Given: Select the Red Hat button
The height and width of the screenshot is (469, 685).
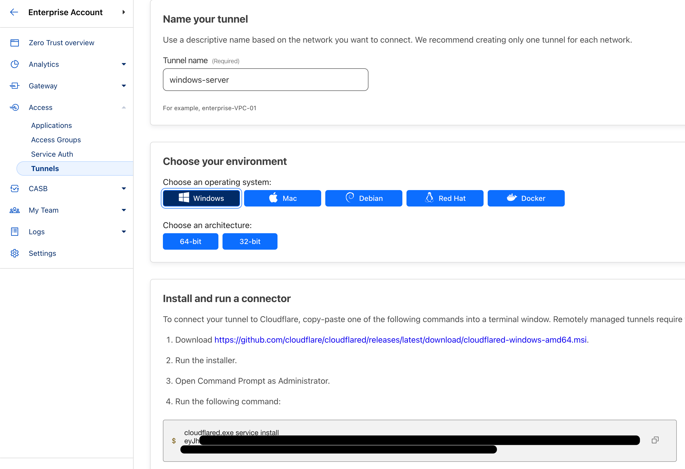Looking at the screenshot, I should point(445,198).
